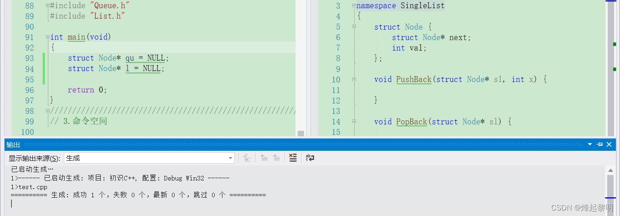Click the PopBack function name
The height and width of the screenshot is (216, 620).
point(411,122)
